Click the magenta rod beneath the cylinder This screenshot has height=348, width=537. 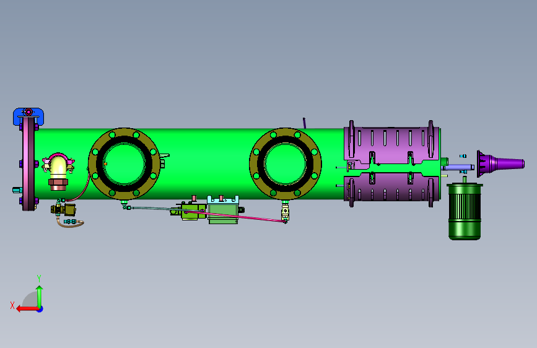pos(237,215)
